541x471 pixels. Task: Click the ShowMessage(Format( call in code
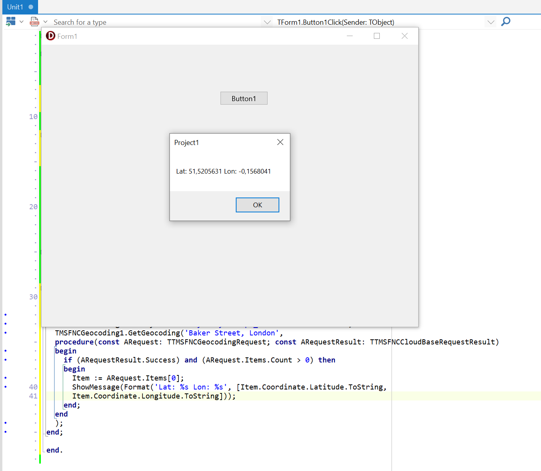[x=113, y=387]
